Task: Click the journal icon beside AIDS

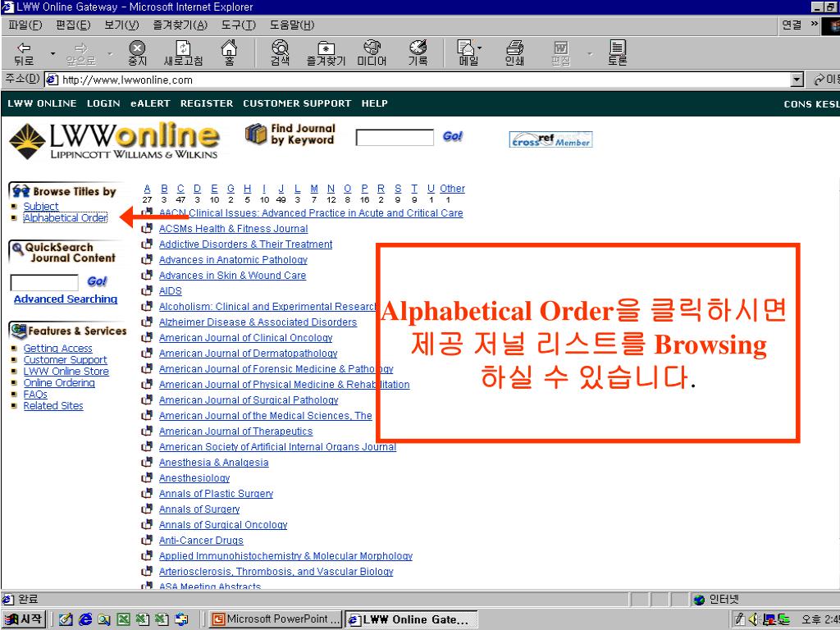Action: click(x=147, y=291)
